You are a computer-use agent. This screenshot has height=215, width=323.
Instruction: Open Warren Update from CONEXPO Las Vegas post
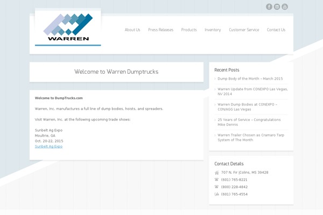click(252, 91)
